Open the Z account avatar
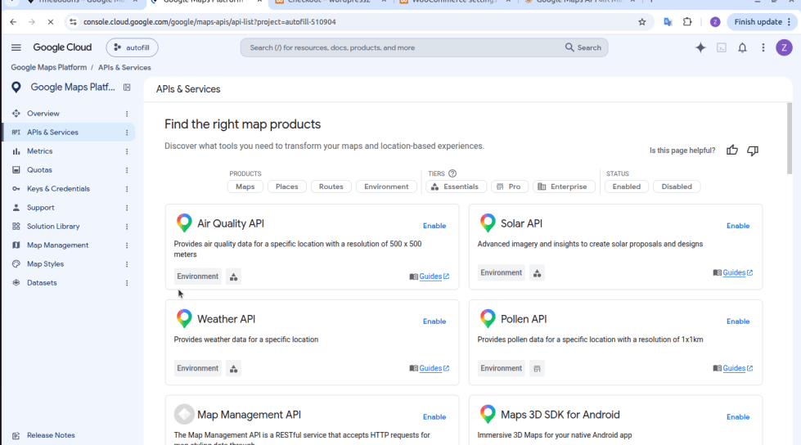The width and height of the screenshot is (801, 445). (784, 47)
